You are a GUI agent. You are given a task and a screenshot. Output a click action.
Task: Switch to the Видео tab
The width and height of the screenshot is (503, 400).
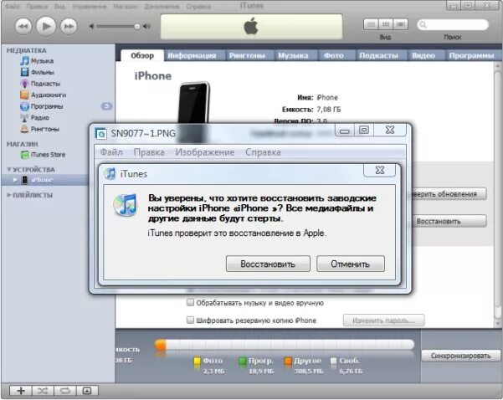[423, 55]
